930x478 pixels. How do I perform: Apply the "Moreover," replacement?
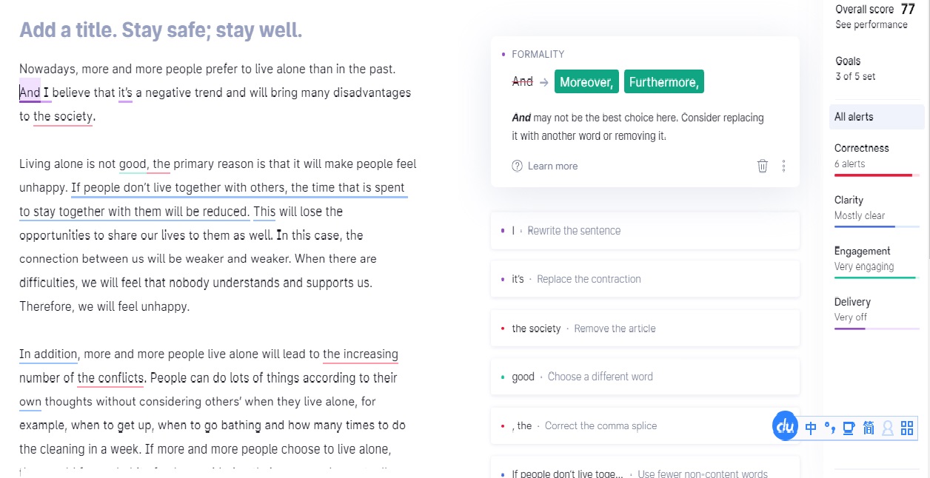pyautogui.click(x=586, y=82)
